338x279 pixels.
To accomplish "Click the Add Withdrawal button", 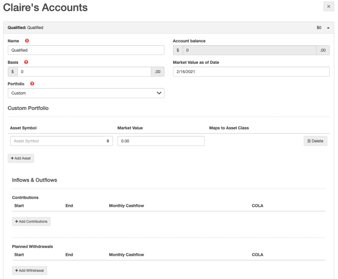I will [x=29, y=271].
